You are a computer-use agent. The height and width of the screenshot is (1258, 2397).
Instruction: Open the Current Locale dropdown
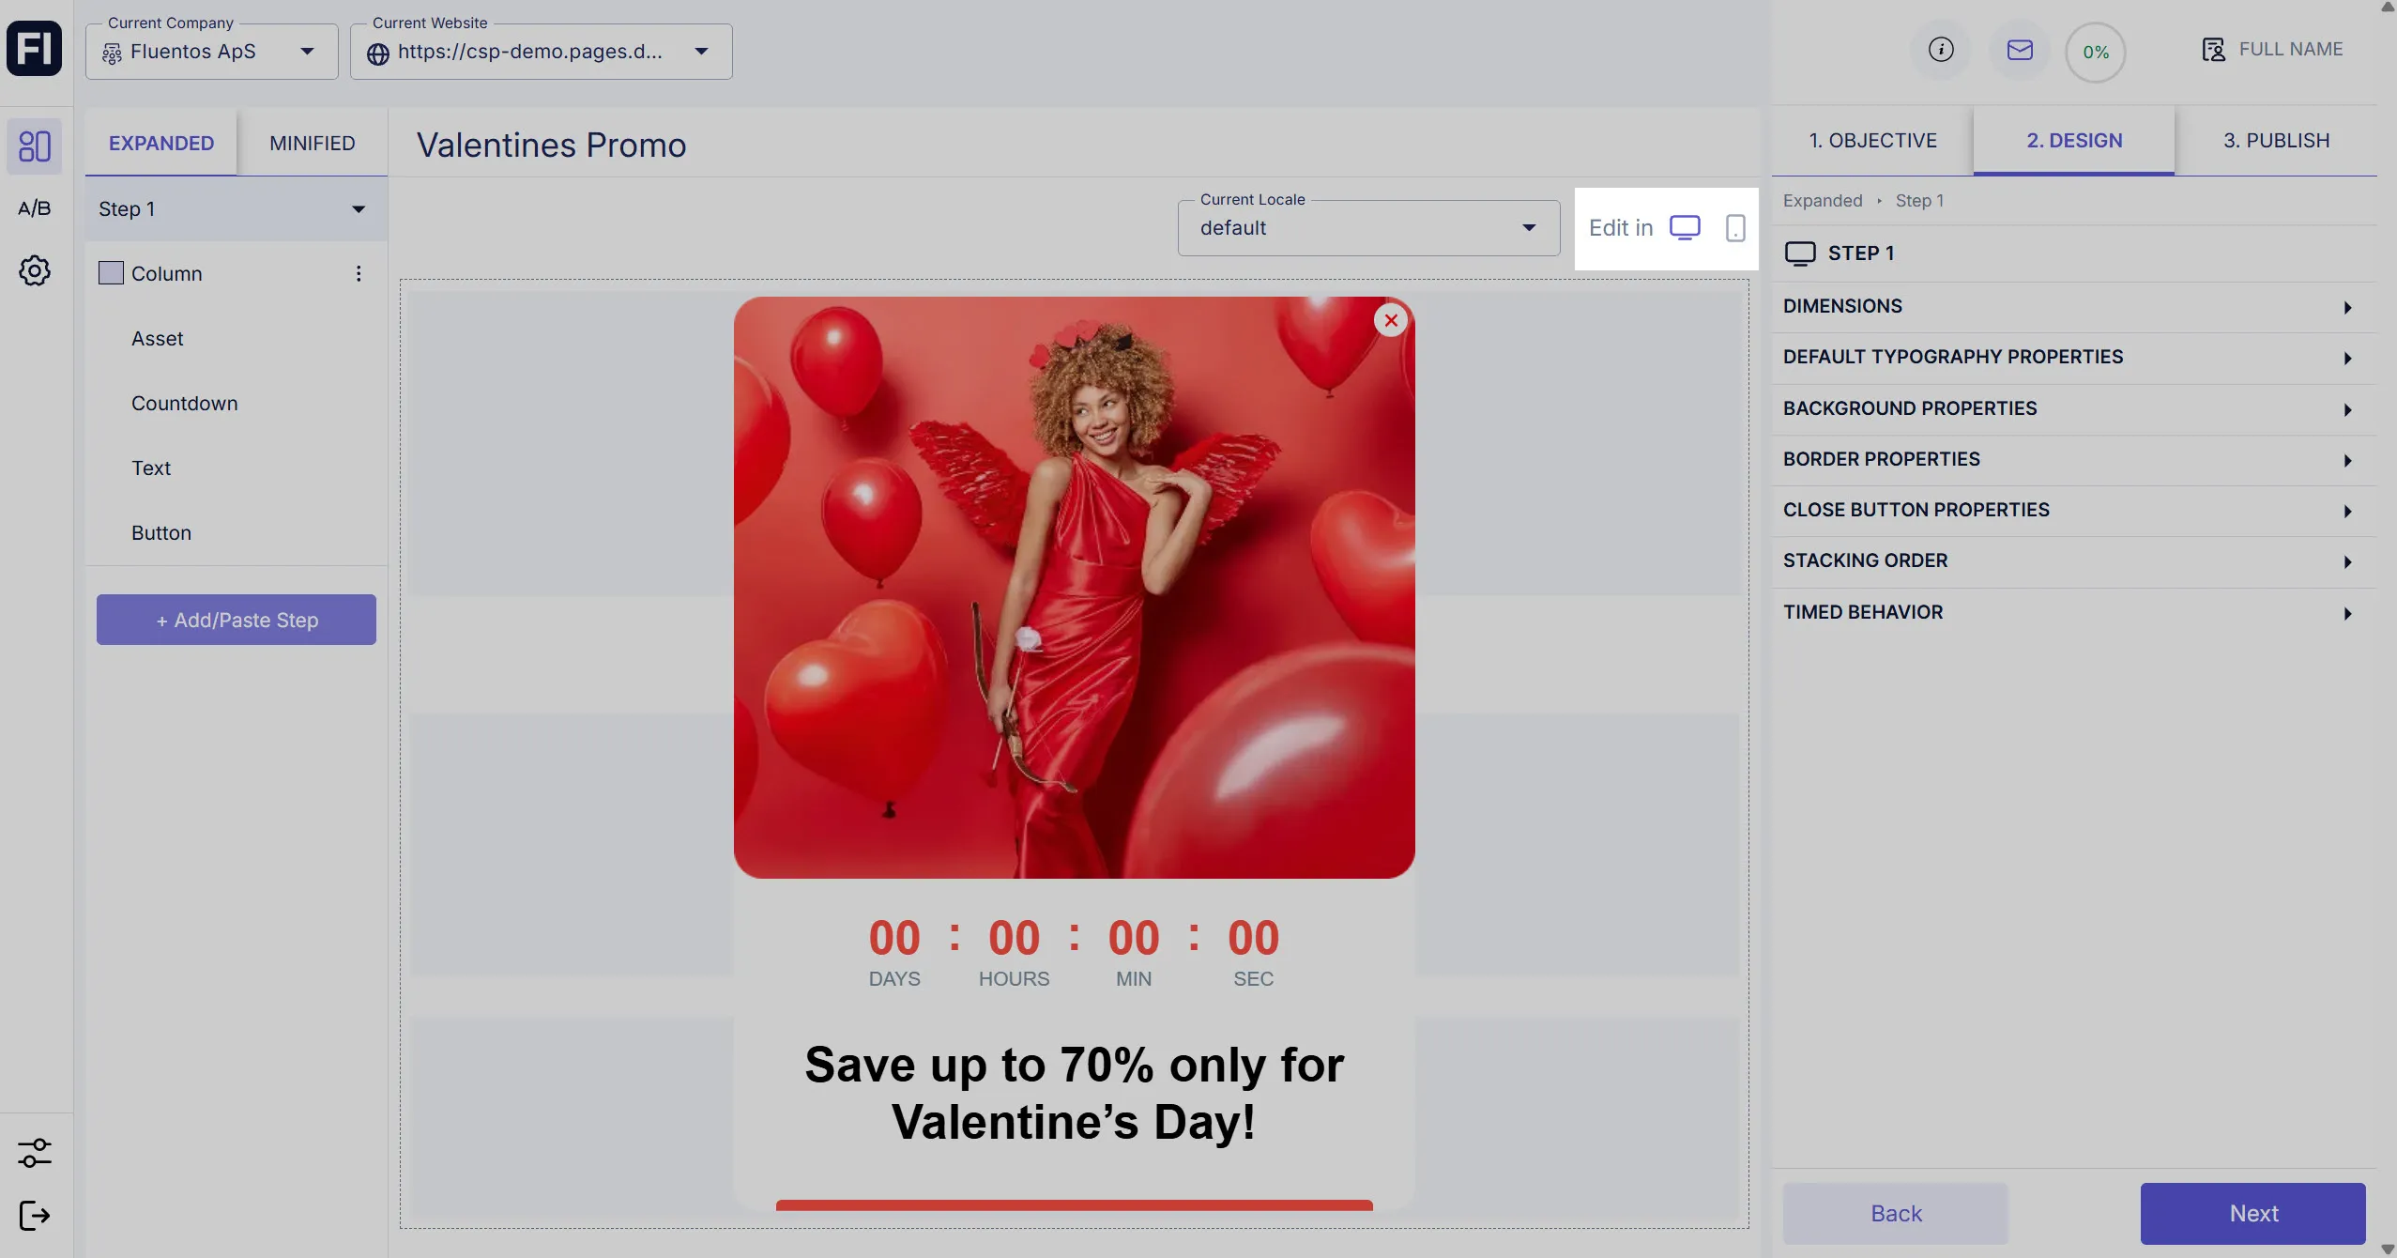(1368, 228)
